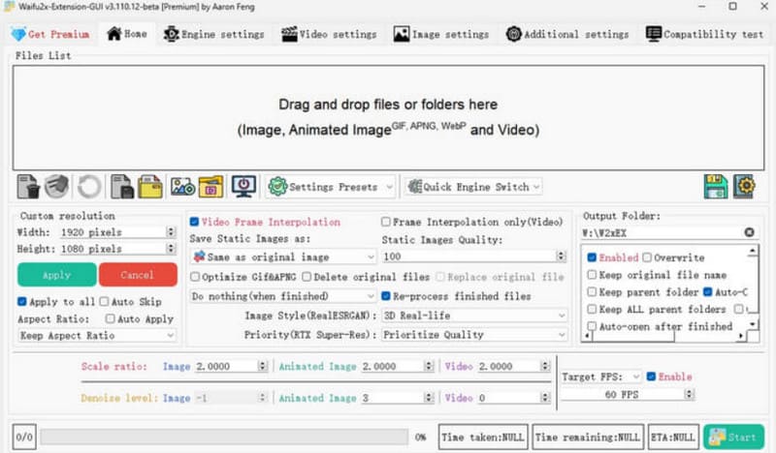Click the remove file trash icon
Image resolution: width=776 pixels, height=453 pixels.
(27, 186)
